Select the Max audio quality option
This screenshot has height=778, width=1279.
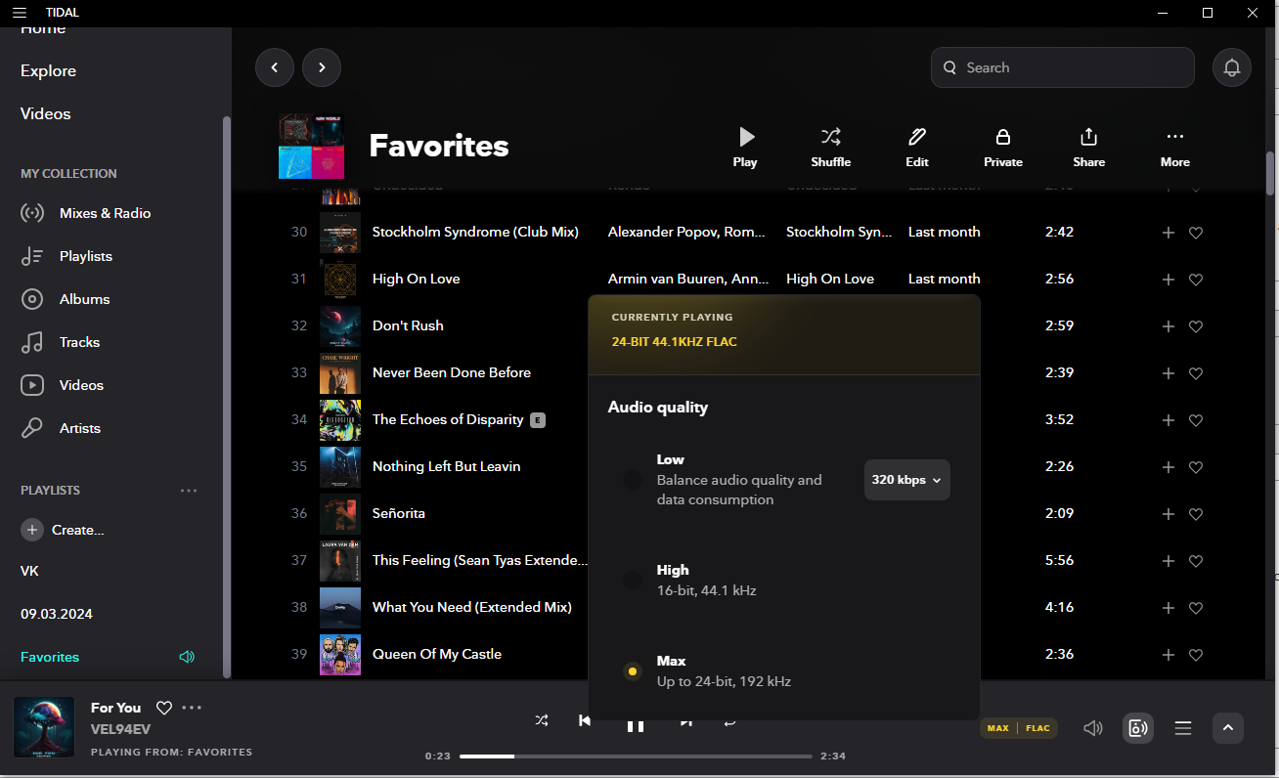(x=633, y=671)
